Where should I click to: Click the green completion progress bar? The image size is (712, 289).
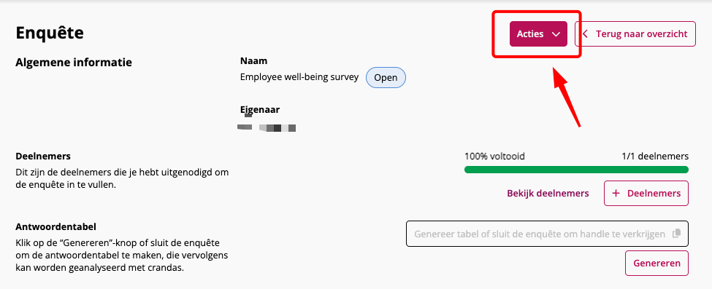[576, 170]
